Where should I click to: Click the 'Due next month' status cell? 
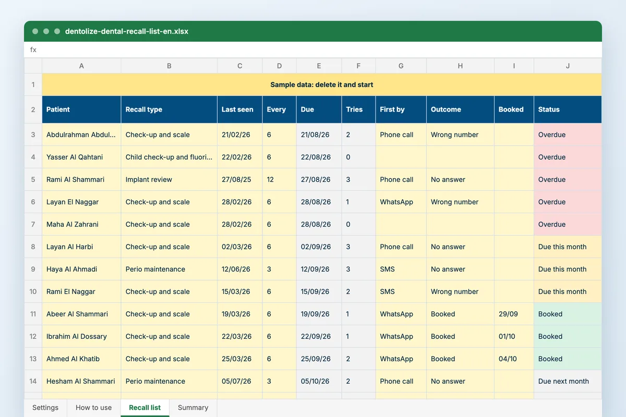click(568, 381)
